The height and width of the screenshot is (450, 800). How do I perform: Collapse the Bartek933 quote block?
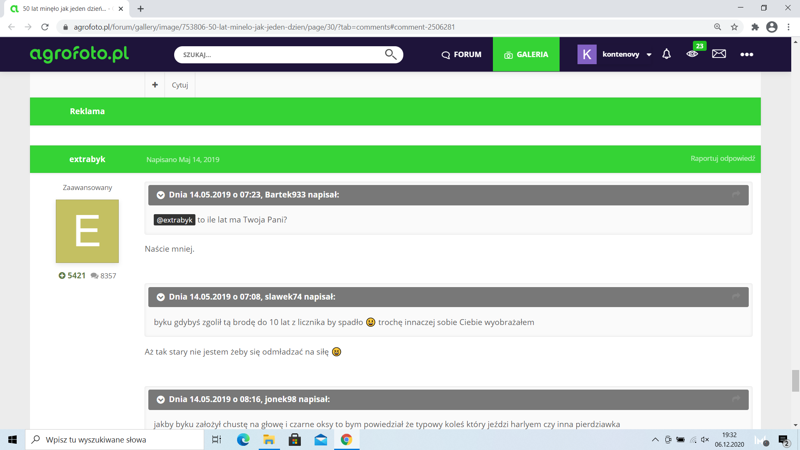click(160, 195)
